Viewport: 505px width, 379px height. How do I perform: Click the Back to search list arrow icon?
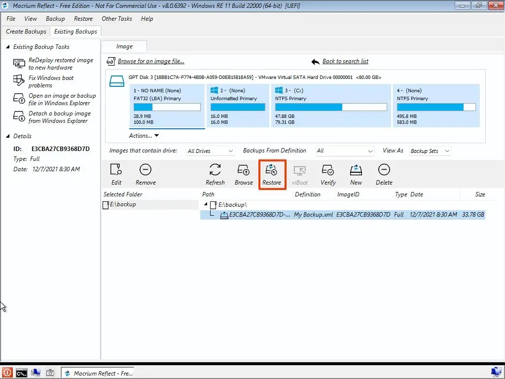pos(316,62)
